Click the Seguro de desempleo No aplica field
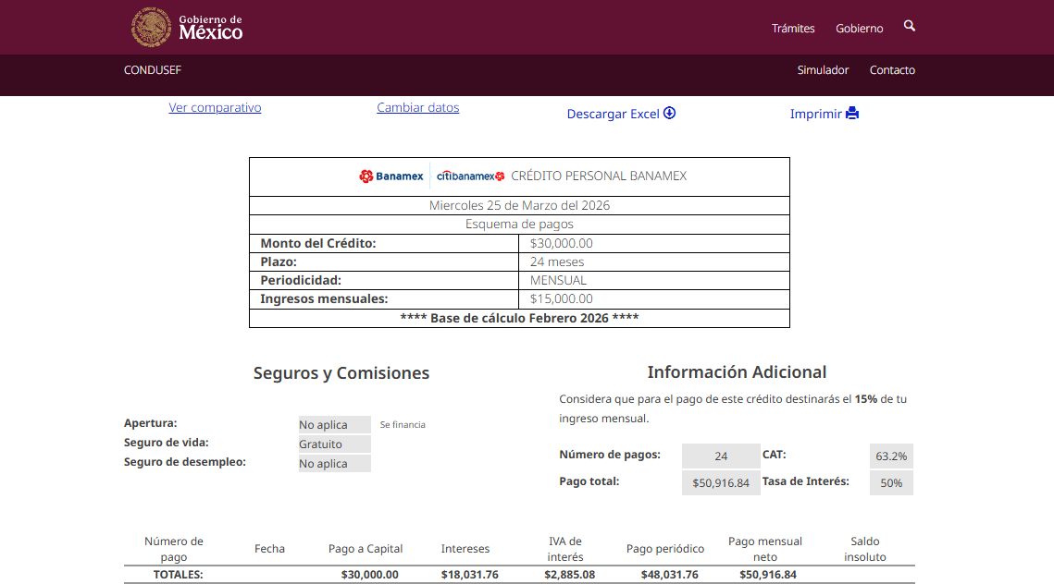The width and height of the screenshot is (1054, 584). [x=335, y=464]
